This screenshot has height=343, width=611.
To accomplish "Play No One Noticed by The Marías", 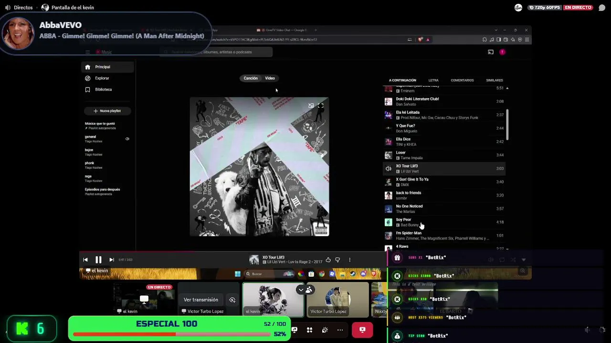I will 444,209.
